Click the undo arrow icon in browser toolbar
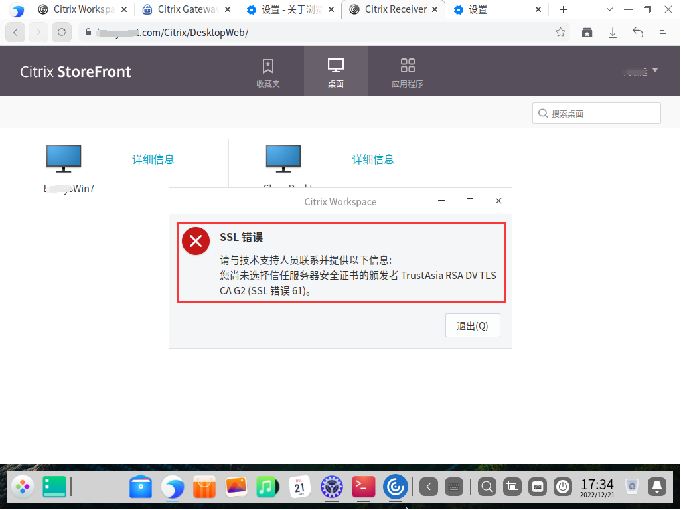Image resolution: width=681 pixels, height=510 pixels. [x=638, y=32]
